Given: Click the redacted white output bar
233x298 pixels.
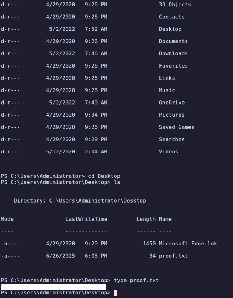Looking at the screenshot, I should pos(54,287).
